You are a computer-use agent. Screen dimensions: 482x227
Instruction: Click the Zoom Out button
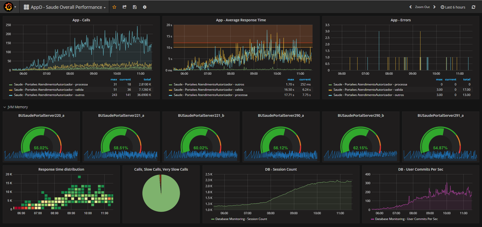(x=422, y=7)
